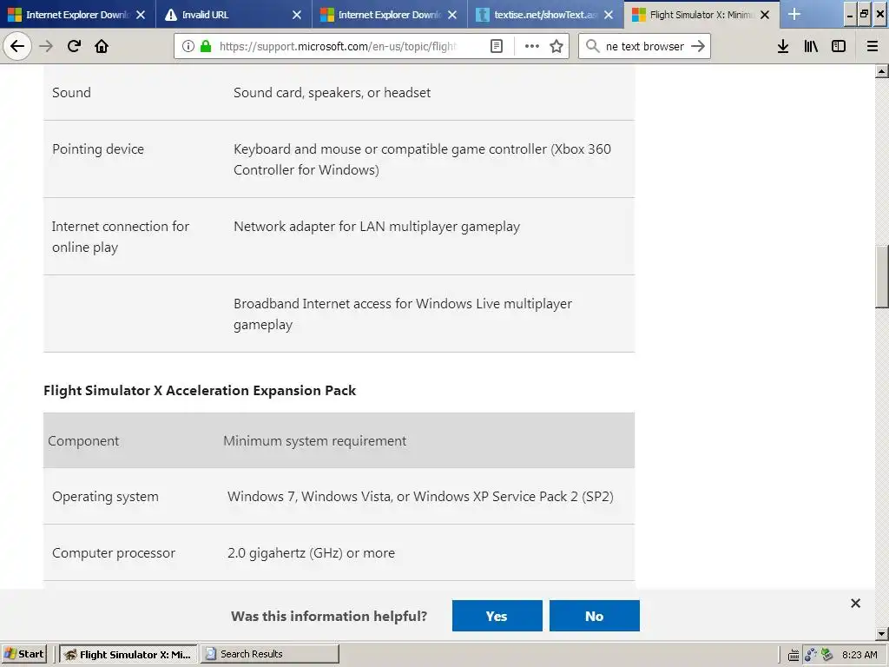Open the downloads panel
Image resolution: width=889 pixels, height=667 pixels.
pos(783,46)
